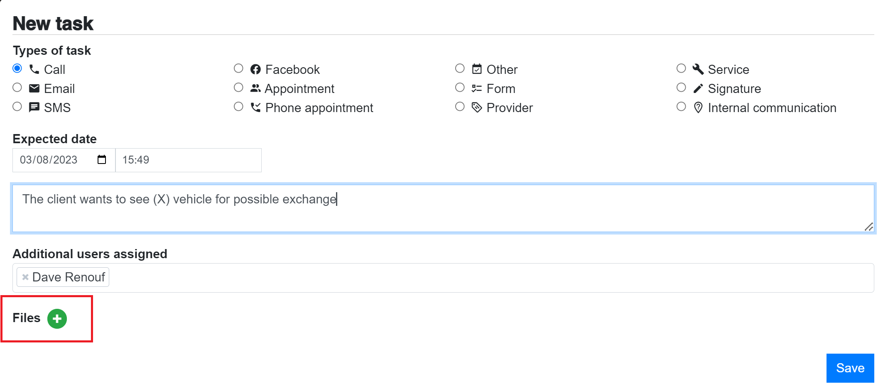Click the green plus icon beside Files
This screenshot has width=883, height=391.
click(x=57, y=319)
